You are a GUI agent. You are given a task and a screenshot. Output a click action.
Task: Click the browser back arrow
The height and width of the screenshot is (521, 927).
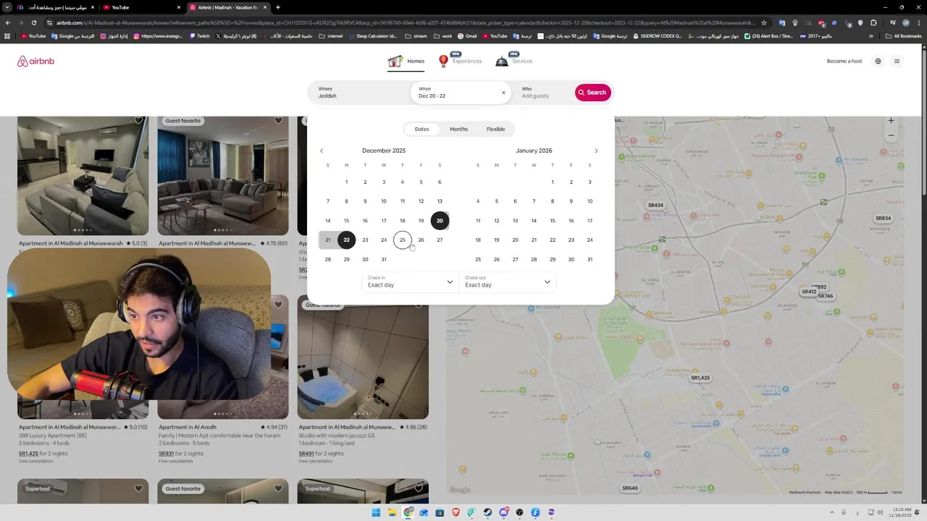[8, 22]
